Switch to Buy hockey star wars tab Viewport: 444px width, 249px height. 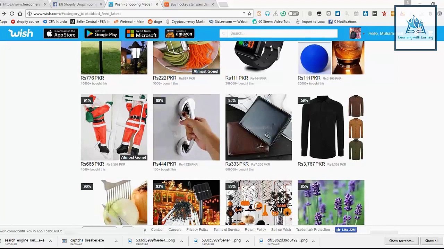tap(190, 4)
